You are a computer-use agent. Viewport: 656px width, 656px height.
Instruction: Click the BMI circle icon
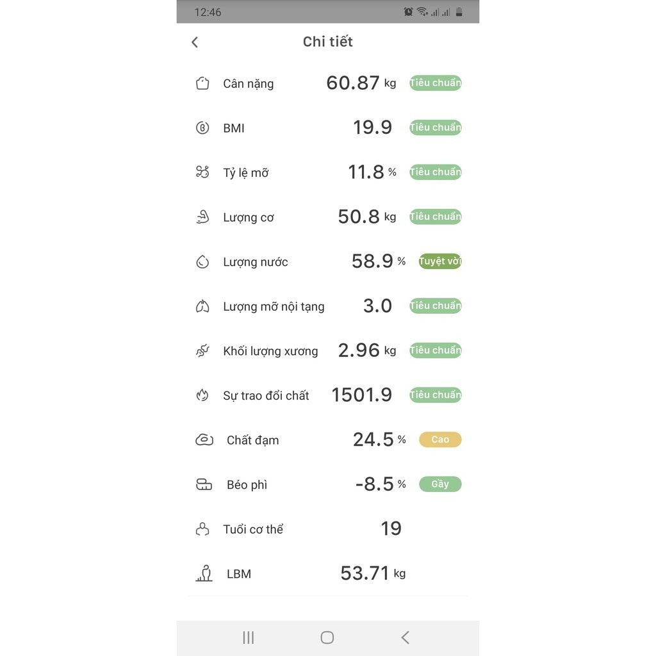click(x=202, y=128)
